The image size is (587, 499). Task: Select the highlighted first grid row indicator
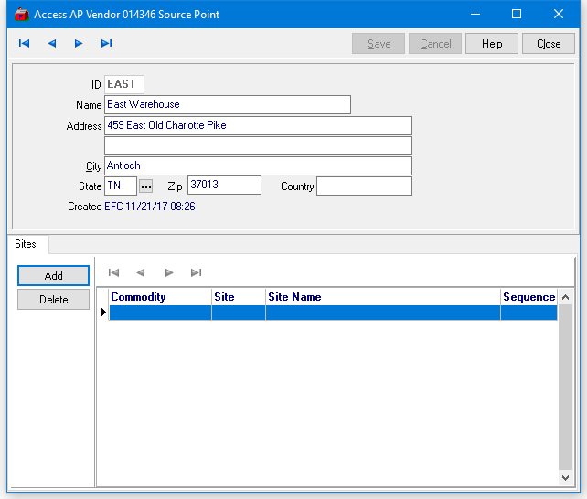[x=103, y=313]
